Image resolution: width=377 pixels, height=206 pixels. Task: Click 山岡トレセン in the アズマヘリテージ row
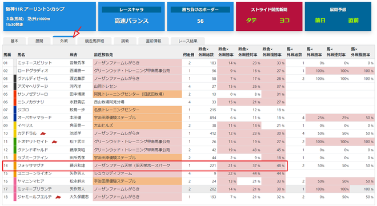tap(137, 86)
